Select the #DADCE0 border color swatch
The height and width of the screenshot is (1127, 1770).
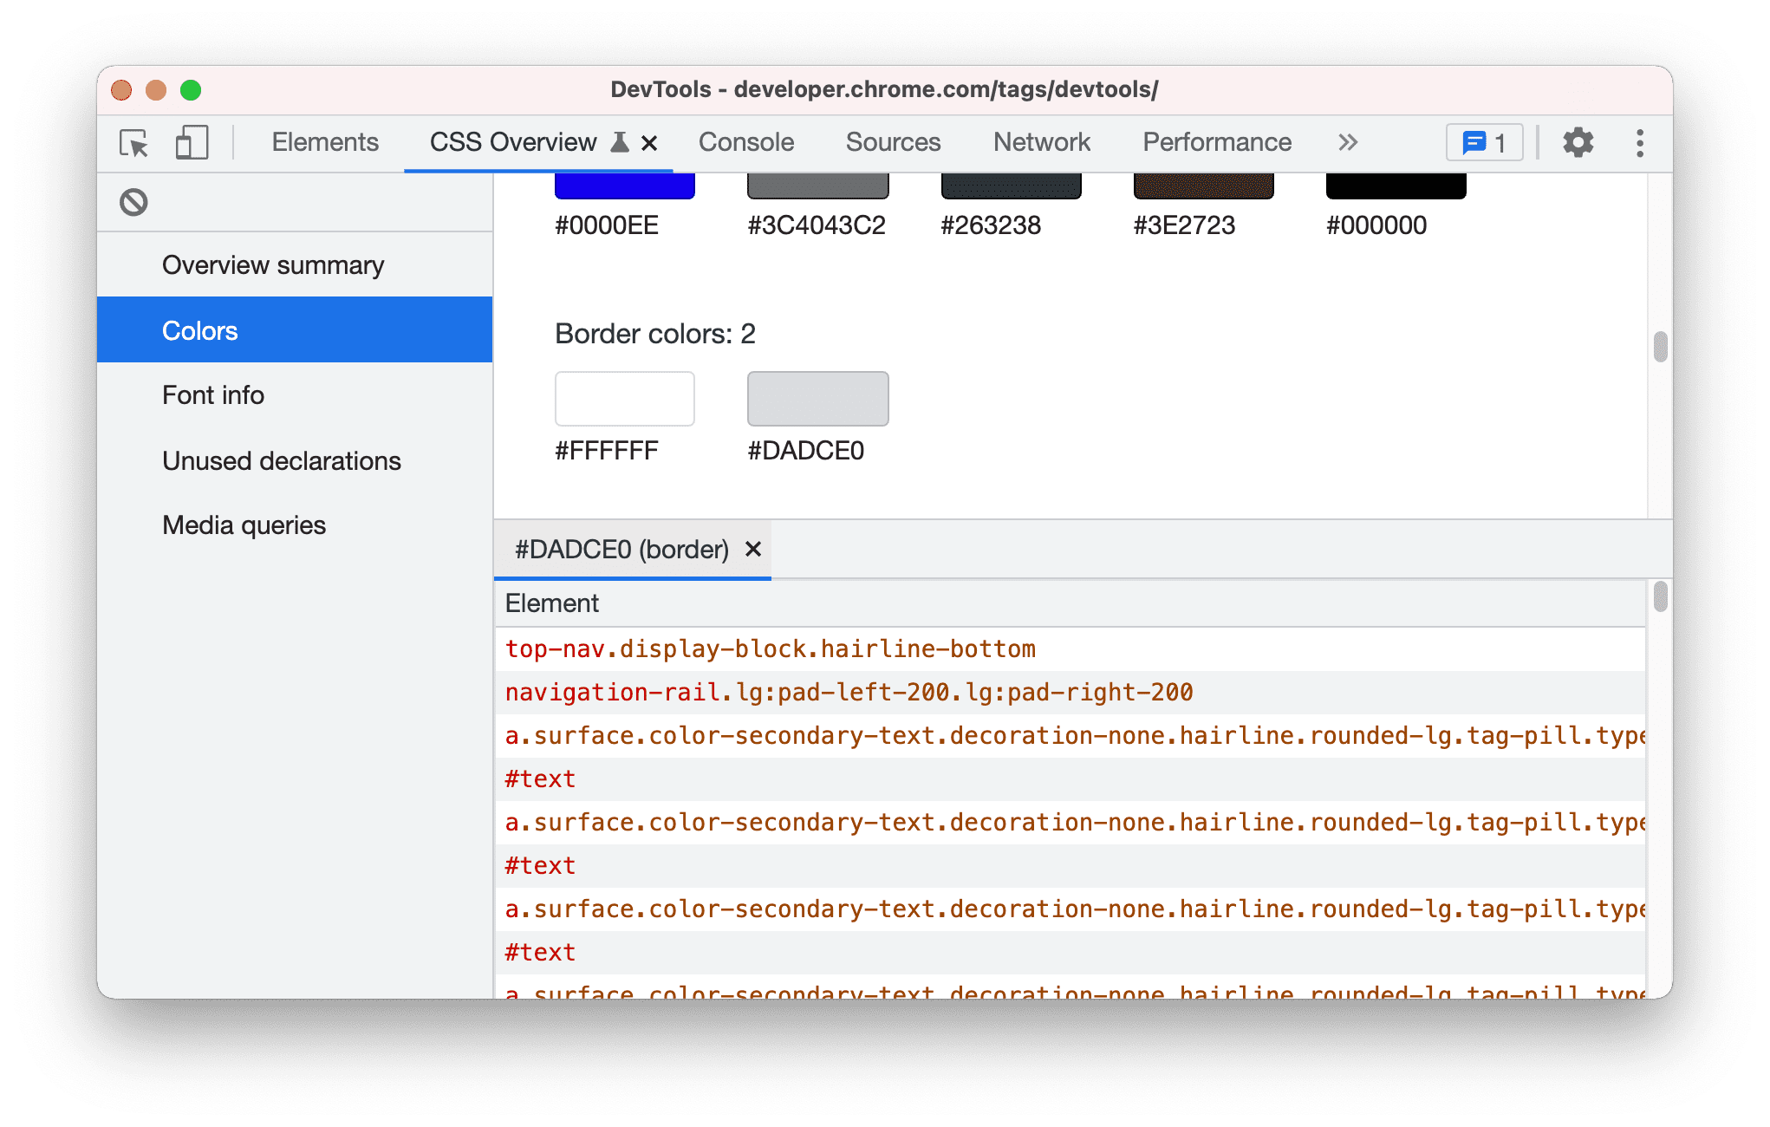[819, 399]
